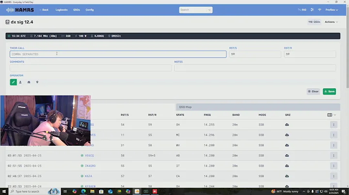Click the webcam overlay thumbnail
Image resolution: width=349 pixels, height=195 pixels.
tap(46, 121)
